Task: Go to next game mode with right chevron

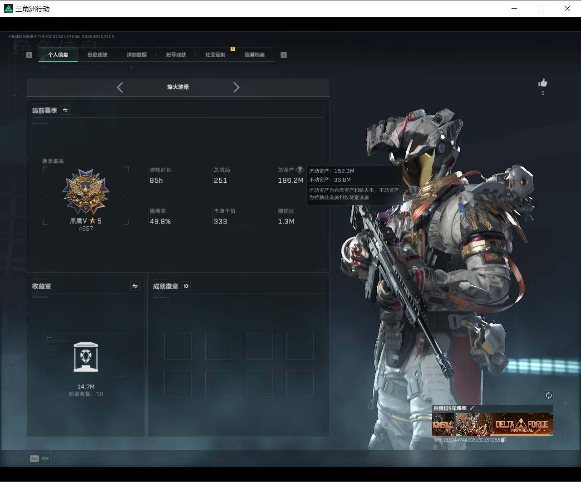Action: tap(236, 88)
